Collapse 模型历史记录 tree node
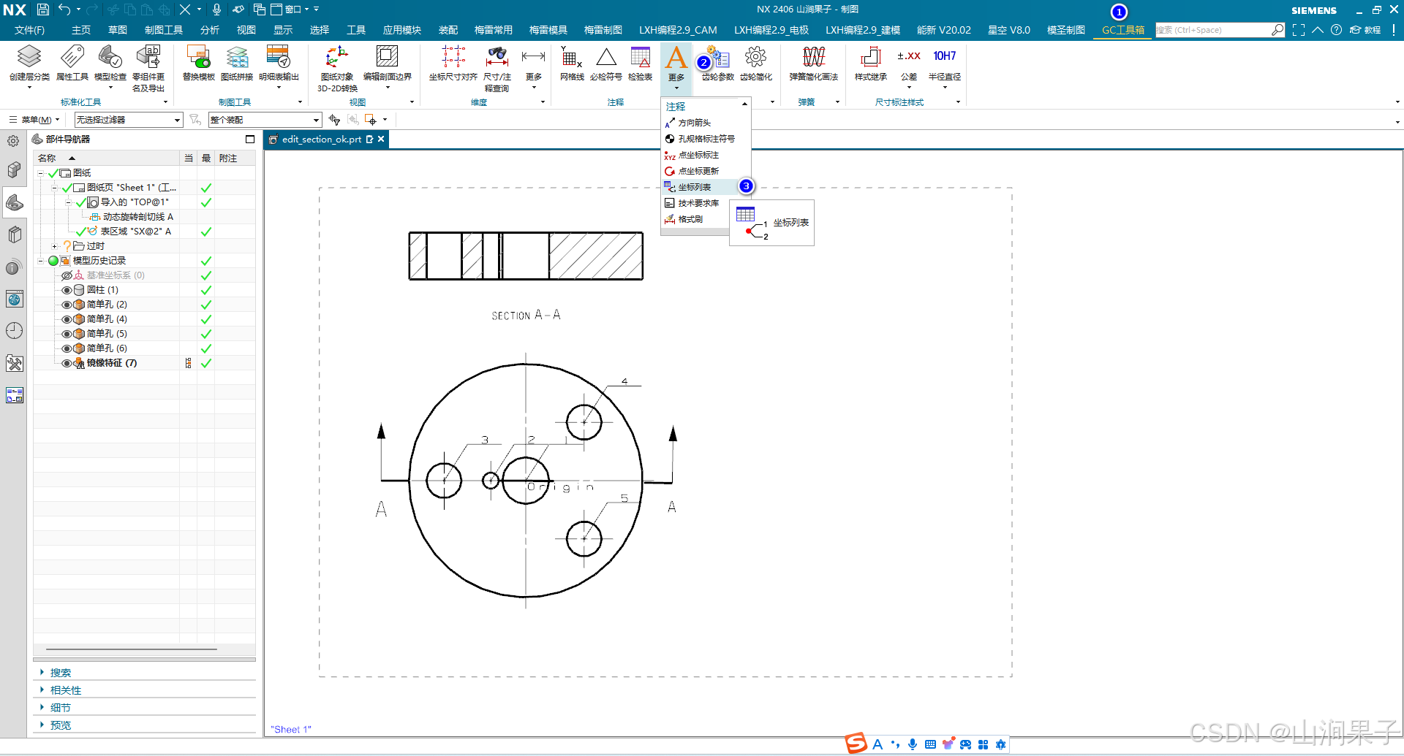 point(41,261)
